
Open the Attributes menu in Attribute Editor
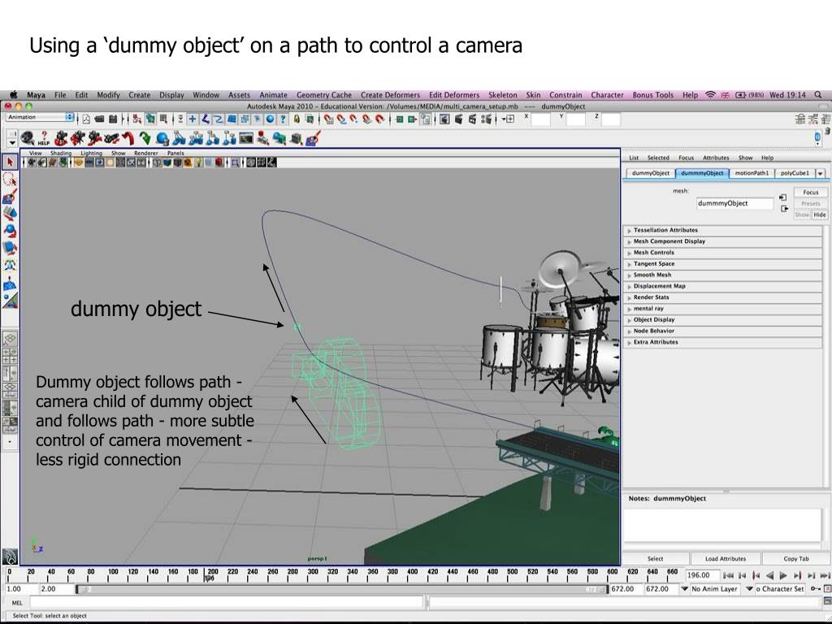pos(717,158)
